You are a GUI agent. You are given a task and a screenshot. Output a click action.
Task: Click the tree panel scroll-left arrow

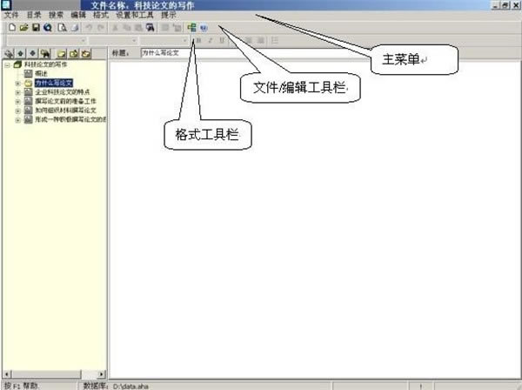7,374
